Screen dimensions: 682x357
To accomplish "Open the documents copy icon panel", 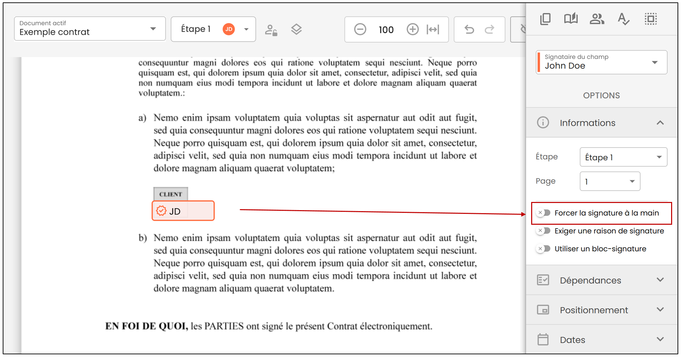I will [x=545, y=19].
